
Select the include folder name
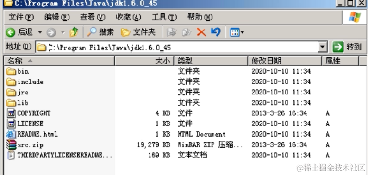point(30,82)
